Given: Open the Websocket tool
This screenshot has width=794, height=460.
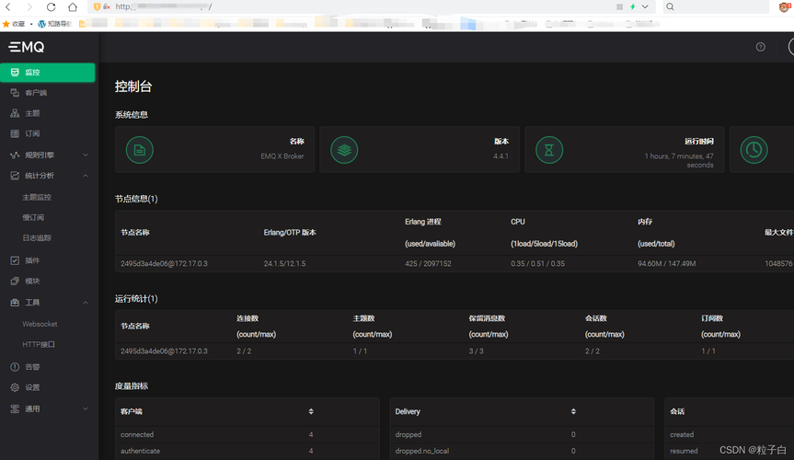Looking at the screenshot, I should (40, 324).
